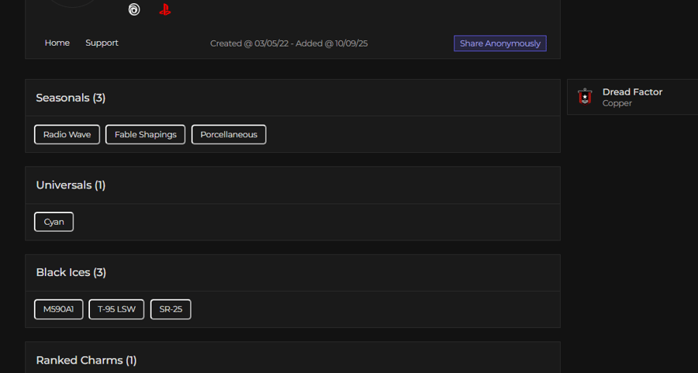Click the Share Anonymously button
Screen dimensions: 698x373
point(500,43)
